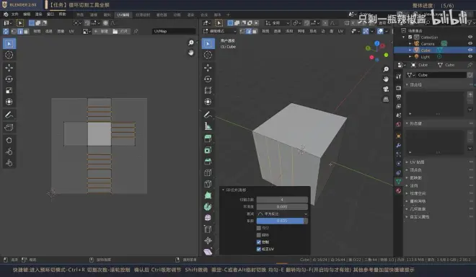Expand the Cube item in outliner
Screen dimensions: 476x277
(x=410, y=50)
